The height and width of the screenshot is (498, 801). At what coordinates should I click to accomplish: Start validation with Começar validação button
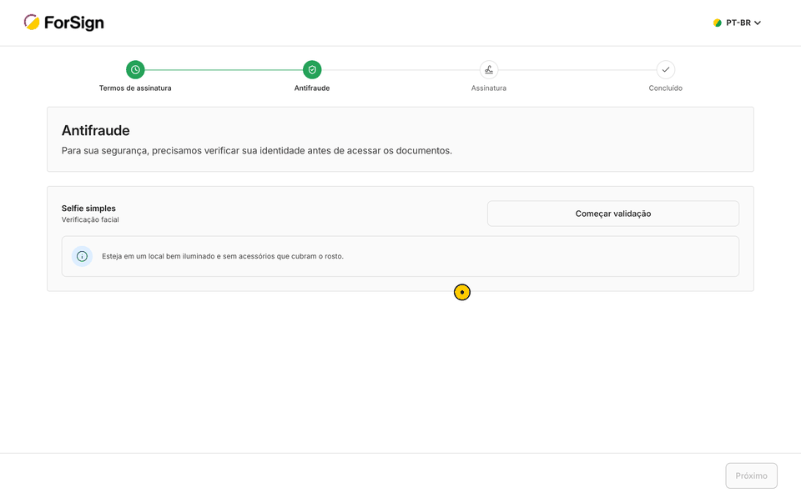613,214
